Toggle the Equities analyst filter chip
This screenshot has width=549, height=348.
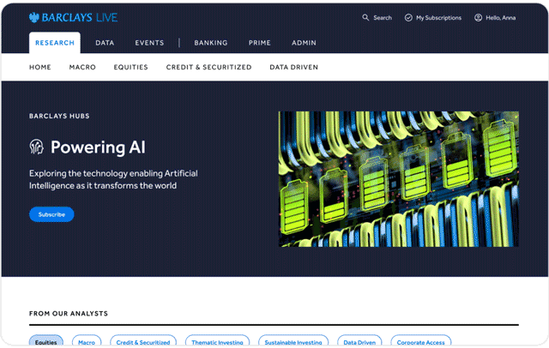coord(46,342)
